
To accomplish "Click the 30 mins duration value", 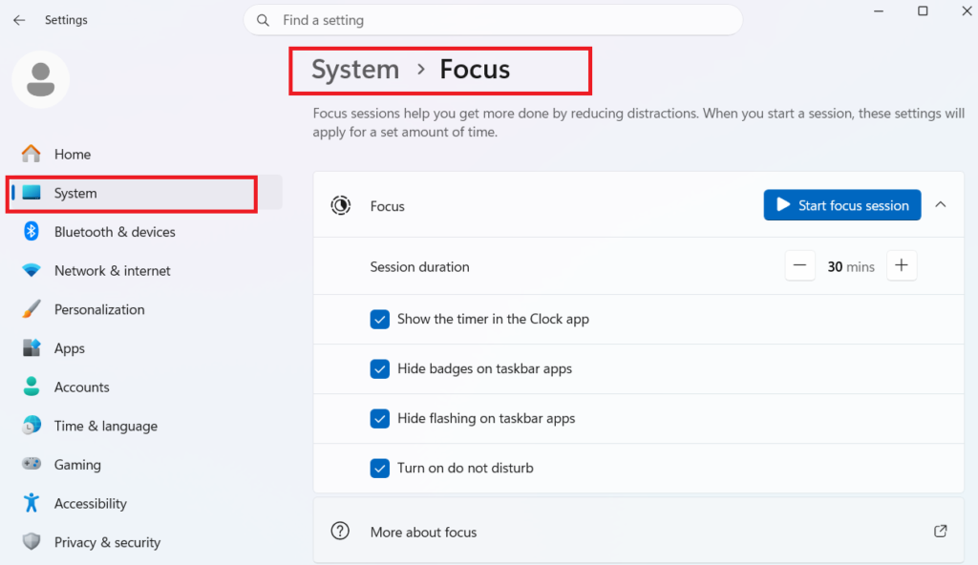I will coord(851,267).
